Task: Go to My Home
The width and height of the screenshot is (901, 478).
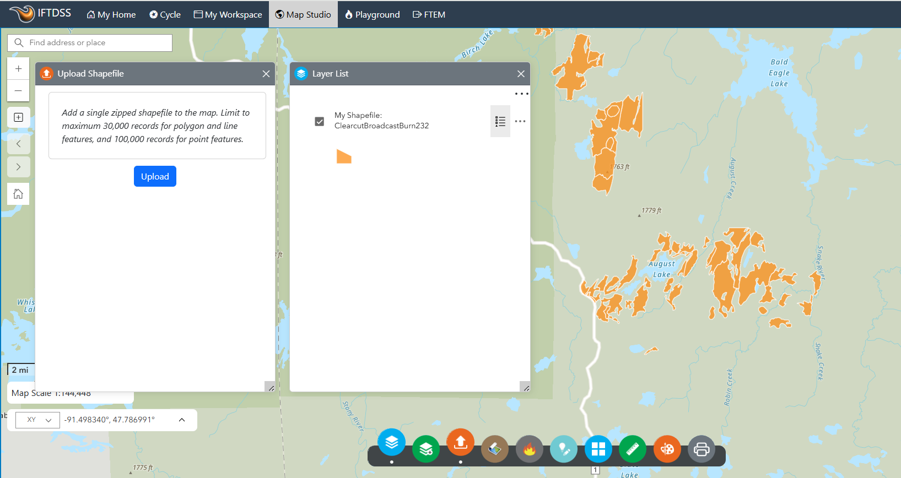Action: [111, 14]
